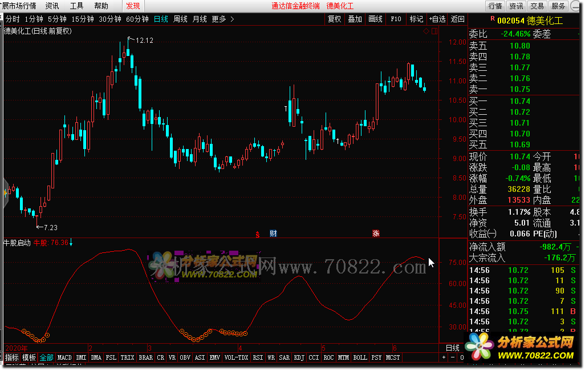Click the split-panel icon beside the diamond
The width and height of the screenshot is (585, 370).
pyautogui.click(x=434, y=31)
